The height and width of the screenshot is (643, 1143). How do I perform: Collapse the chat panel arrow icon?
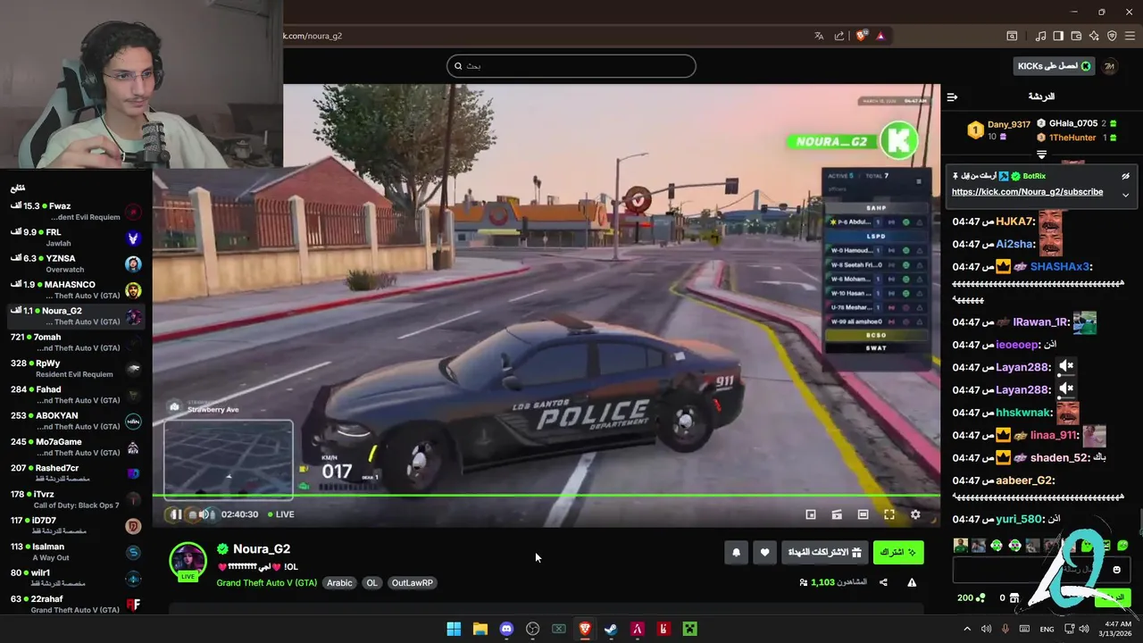[x=952, y=96]
